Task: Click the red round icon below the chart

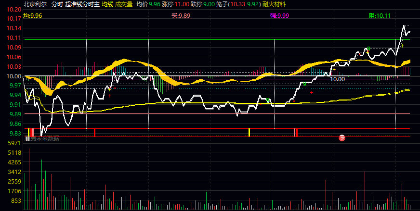Action: coord(342,138)
